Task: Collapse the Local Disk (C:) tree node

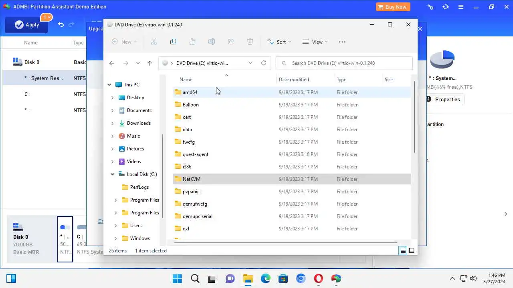Action: point(112,174)
